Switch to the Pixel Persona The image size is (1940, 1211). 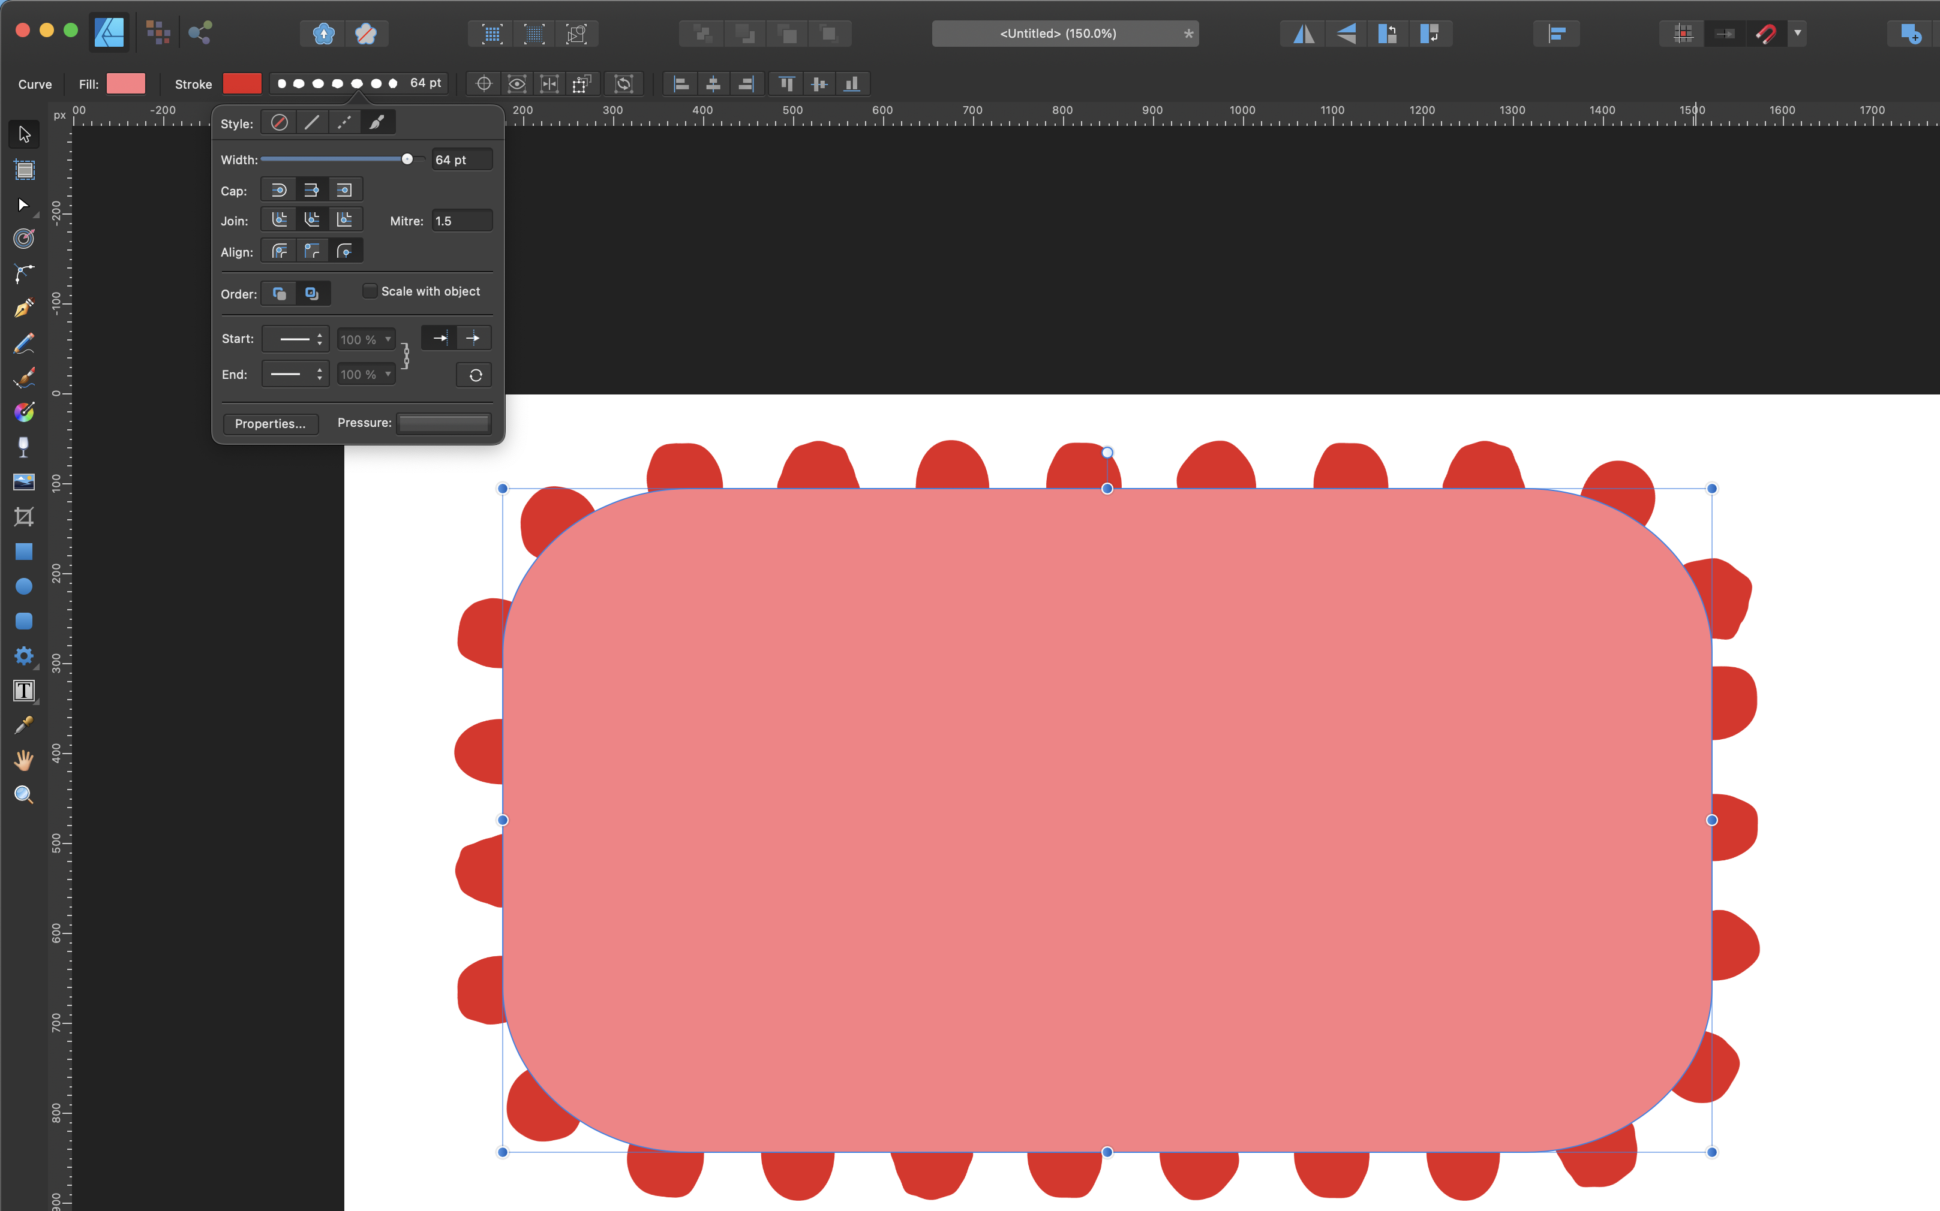pos(158,33)
